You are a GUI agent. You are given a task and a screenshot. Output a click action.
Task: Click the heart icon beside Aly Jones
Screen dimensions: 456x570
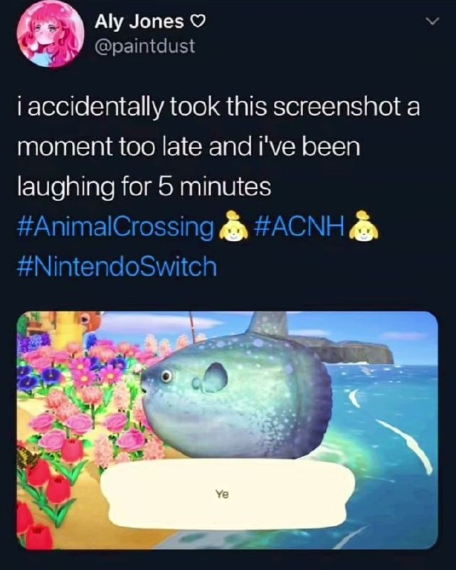tap(198, 23)
